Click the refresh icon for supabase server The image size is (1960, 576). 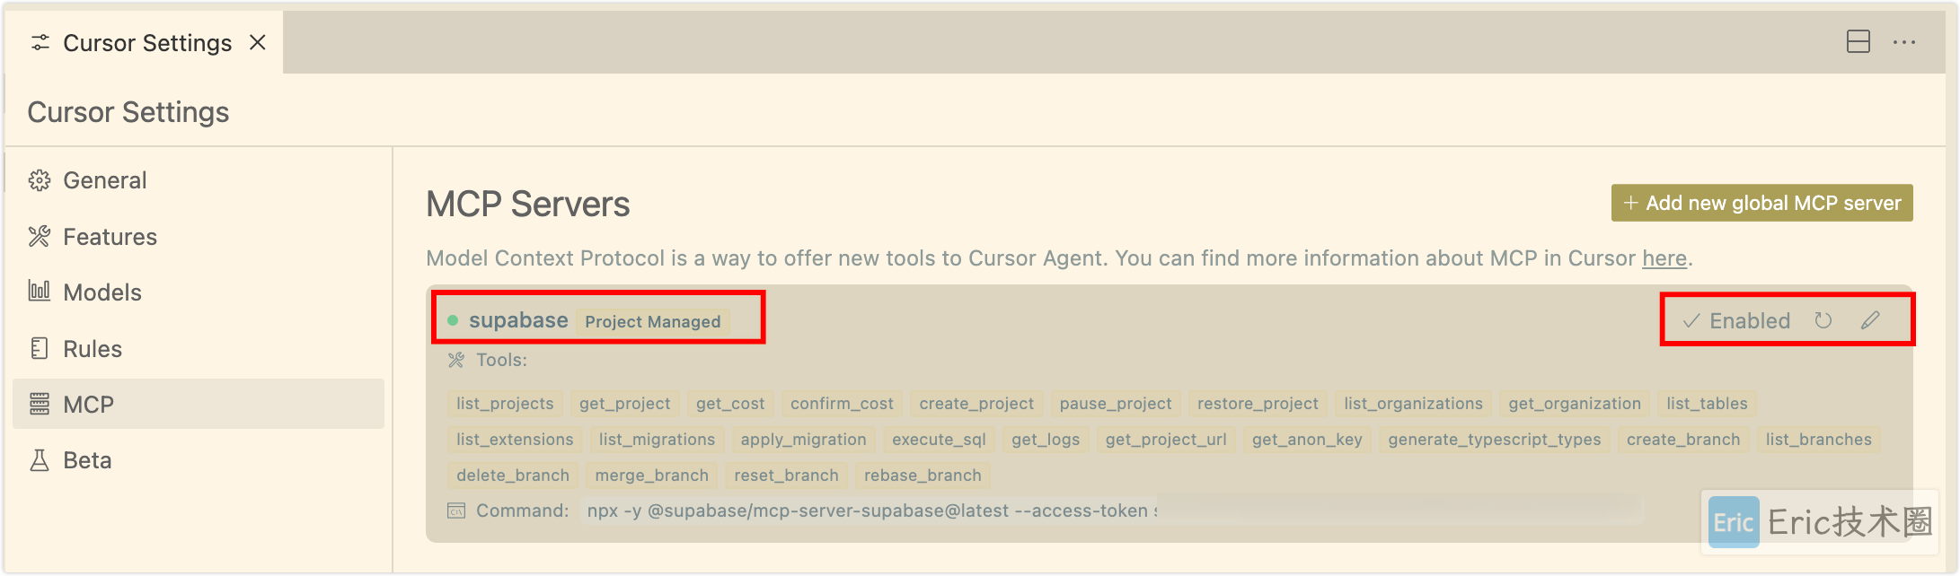tap(1823, 320)
